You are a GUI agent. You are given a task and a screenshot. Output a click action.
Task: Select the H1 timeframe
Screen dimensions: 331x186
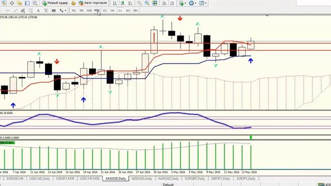tap(104, 10)
